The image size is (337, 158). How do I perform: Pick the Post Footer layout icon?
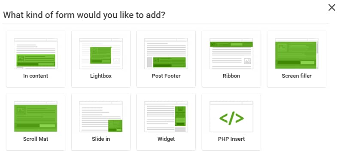point(166,53)
